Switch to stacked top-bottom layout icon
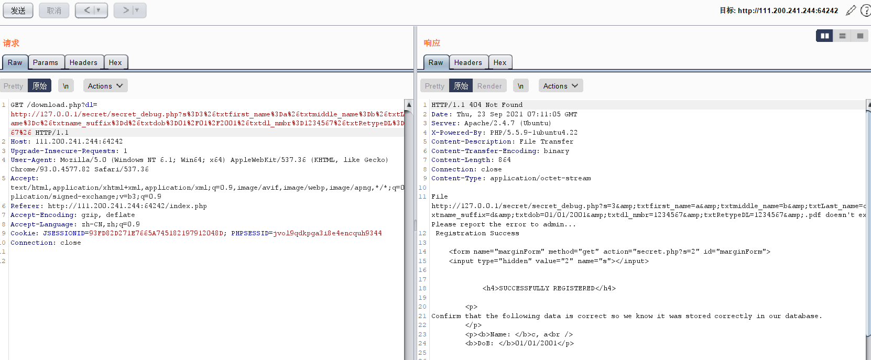871x360 pixels. [x=842, y=36]
